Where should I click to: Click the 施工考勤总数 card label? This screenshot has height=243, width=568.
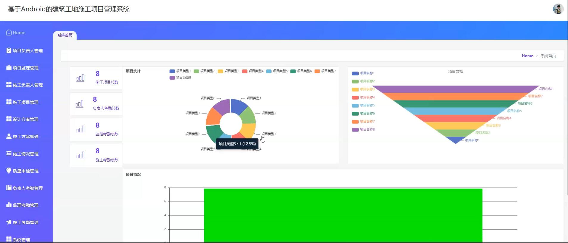coord(107,160)
